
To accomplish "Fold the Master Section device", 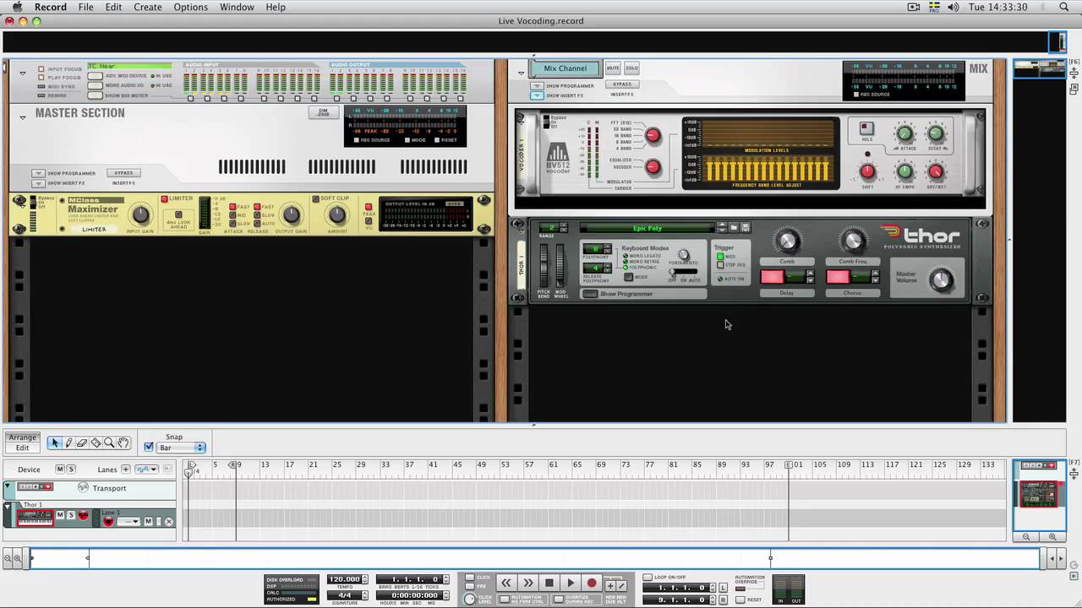I will [x=23, y=117].
